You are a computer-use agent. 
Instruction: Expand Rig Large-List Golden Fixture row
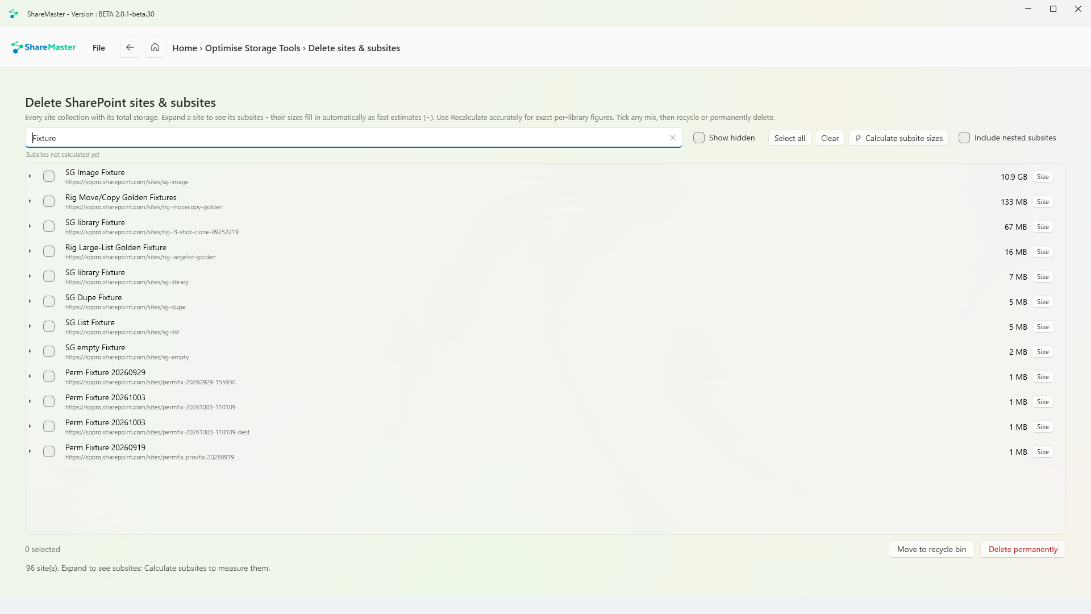(30, 251)
